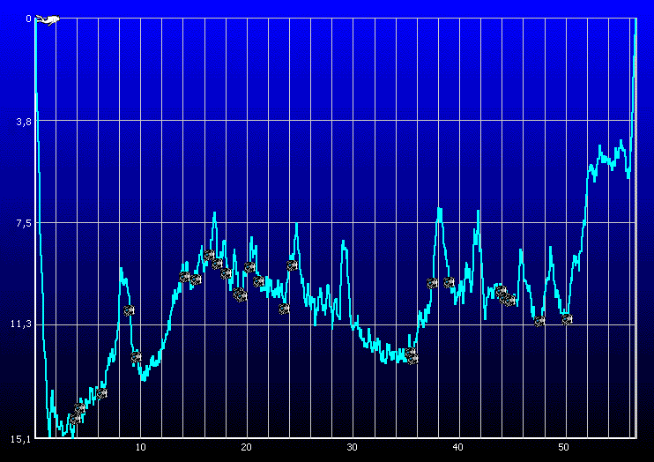
Task: Click photo marker at minute 37.5 on the ascent
Action: [x=432, y=284]
